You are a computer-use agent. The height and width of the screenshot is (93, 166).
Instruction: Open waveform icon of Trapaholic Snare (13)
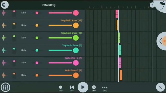point(4,25)
